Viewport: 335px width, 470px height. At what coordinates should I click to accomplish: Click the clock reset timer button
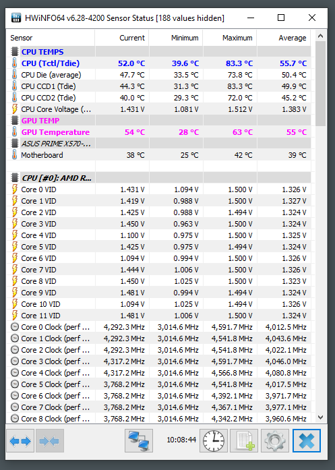pos(214,440)
